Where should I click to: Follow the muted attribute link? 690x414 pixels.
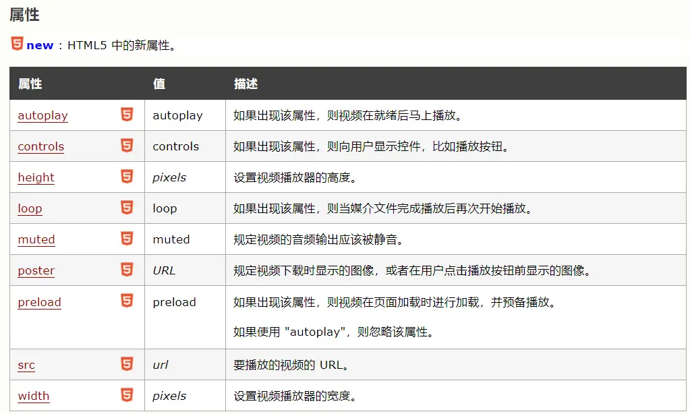36,239
